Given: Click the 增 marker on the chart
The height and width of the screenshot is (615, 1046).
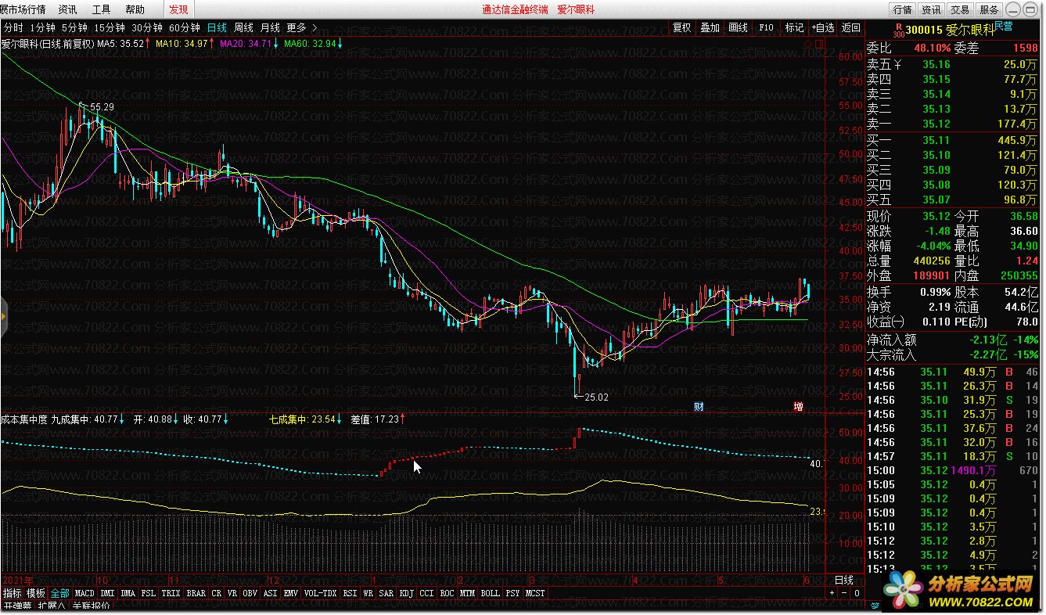Looking at the screenshot, I should [798, 406].
